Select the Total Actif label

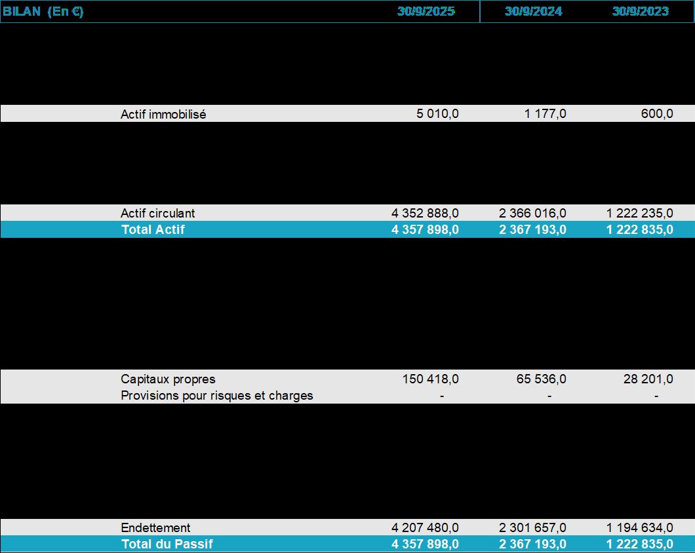(x=153, y=229)
